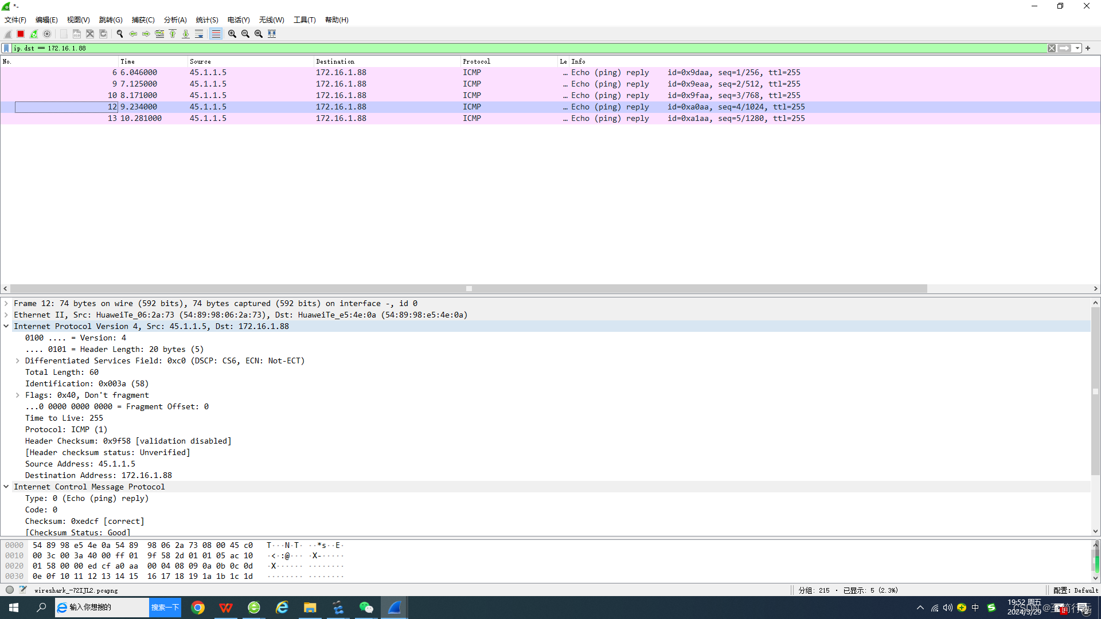Select packet 10 with id=0x9faa
Image resolution: width=1101 pixels, height=619 pixels.
click(x=550, y=96)
